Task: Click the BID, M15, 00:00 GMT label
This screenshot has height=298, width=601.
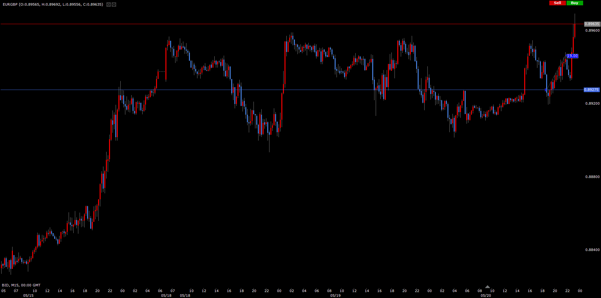Action: click(x=21, y=285)
